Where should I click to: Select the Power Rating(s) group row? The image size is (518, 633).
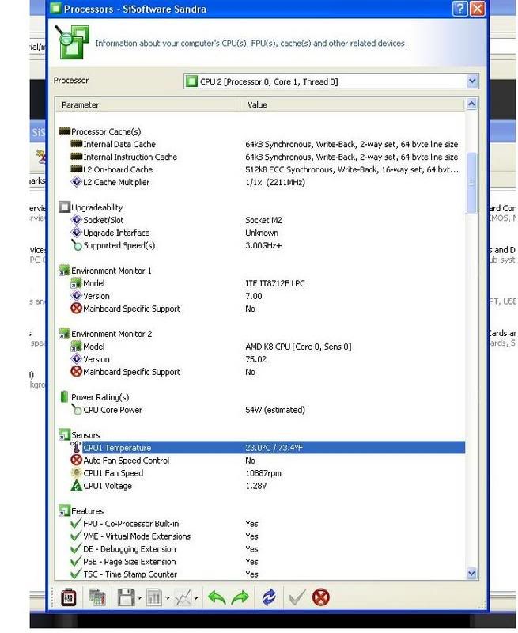click(261, 397)
